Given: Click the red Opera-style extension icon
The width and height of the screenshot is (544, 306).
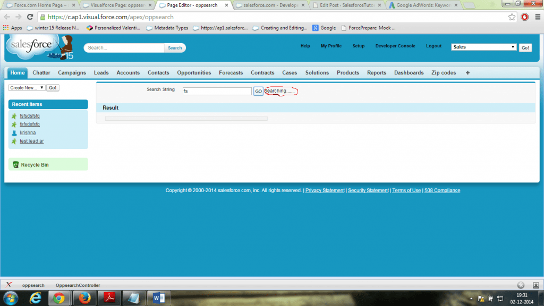Looking at the screenshot, I should 524,17.
